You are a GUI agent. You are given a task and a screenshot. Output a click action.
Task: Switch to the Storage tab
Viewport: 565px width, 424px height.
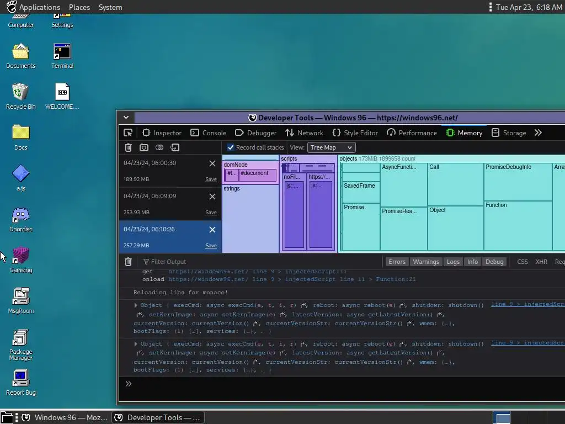[509, 132]
